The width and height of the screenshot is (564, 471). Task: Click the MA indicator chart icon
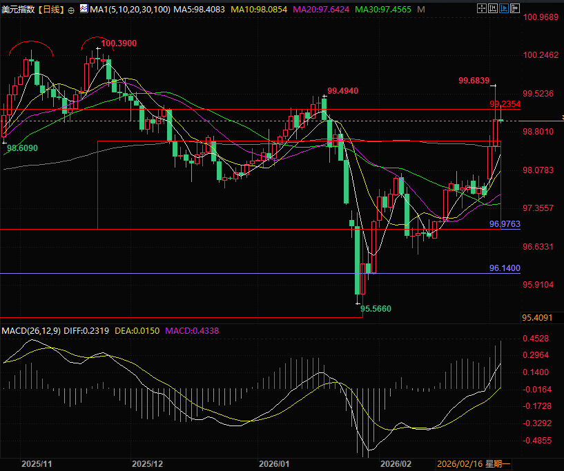coord(84,10)
